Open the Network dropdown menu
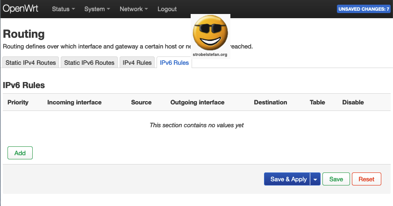Screen dimensions: 393x206 (134, 9)
